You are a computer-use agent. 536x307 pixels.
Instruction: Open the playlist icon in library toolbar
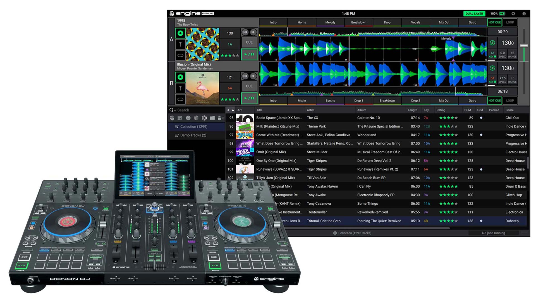[x=180, y=118]
